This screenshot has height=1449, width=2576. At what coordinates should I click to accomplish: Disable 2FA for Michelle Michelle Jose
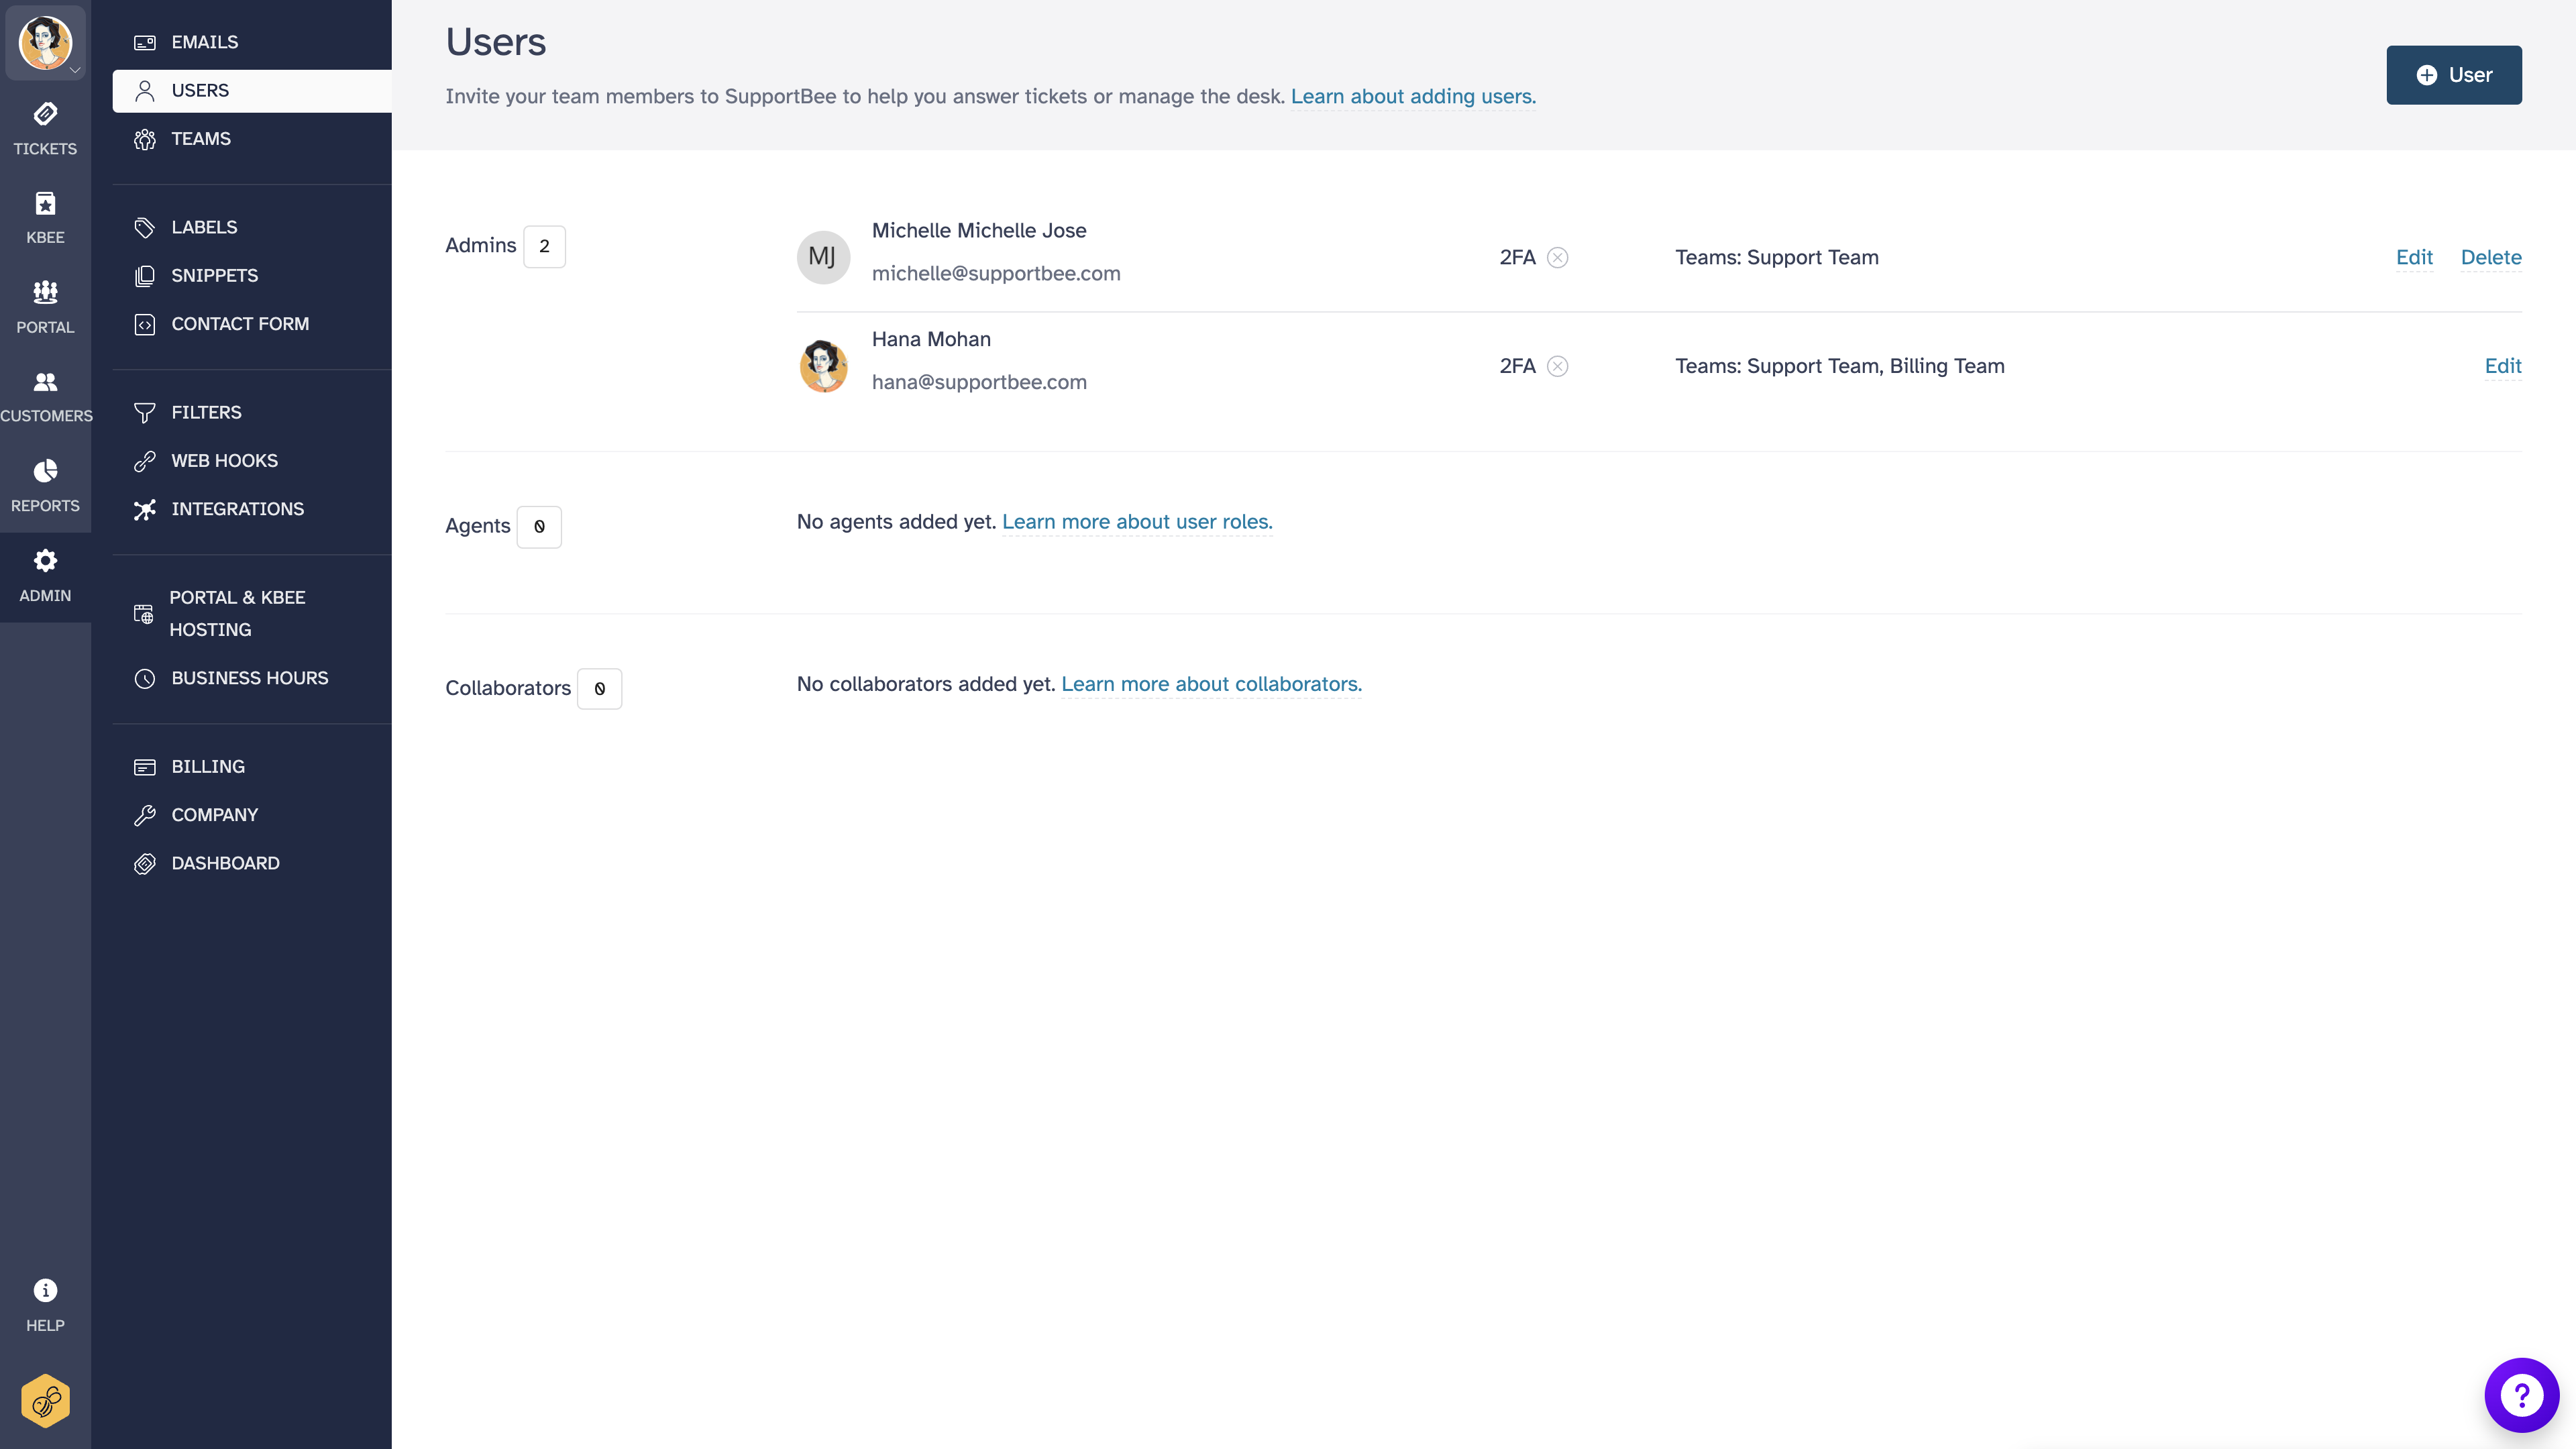pyautogui.click(x=1557, y=257)
